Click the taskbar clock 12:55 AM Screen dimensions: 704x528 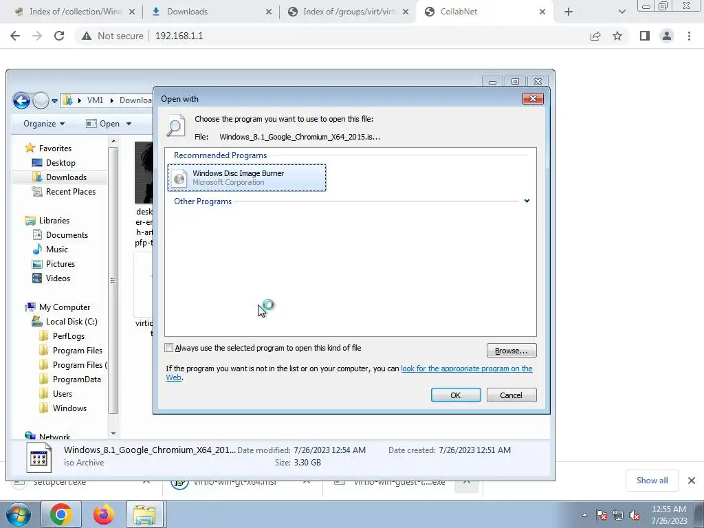tap(668, 515)
